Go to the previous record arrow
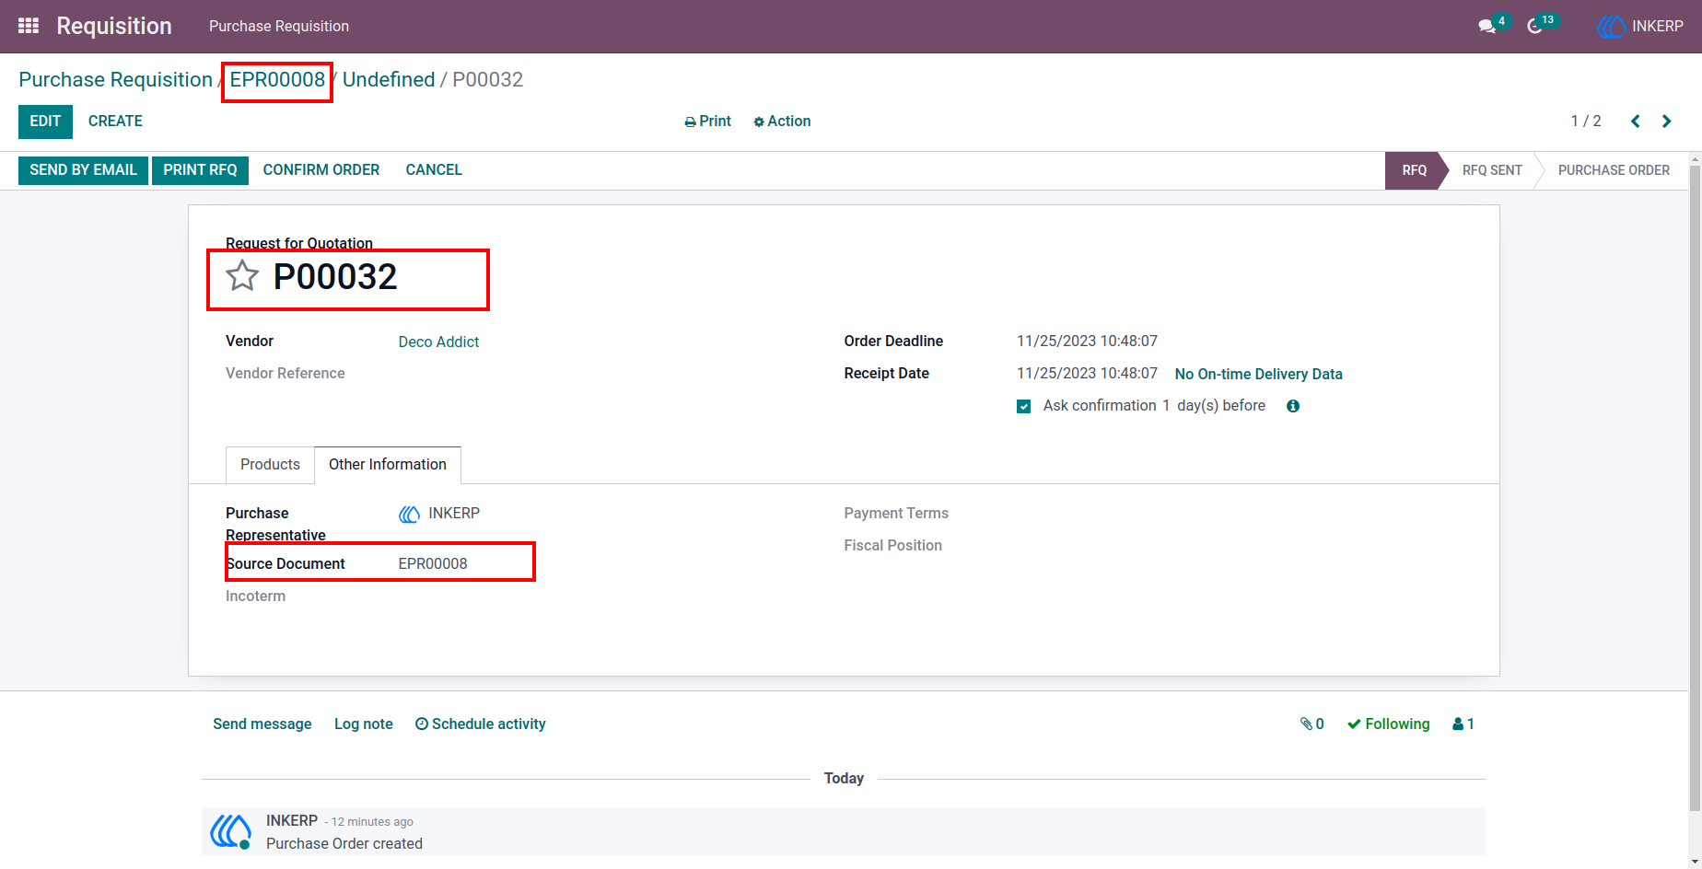 click(x=1636, y=122)
